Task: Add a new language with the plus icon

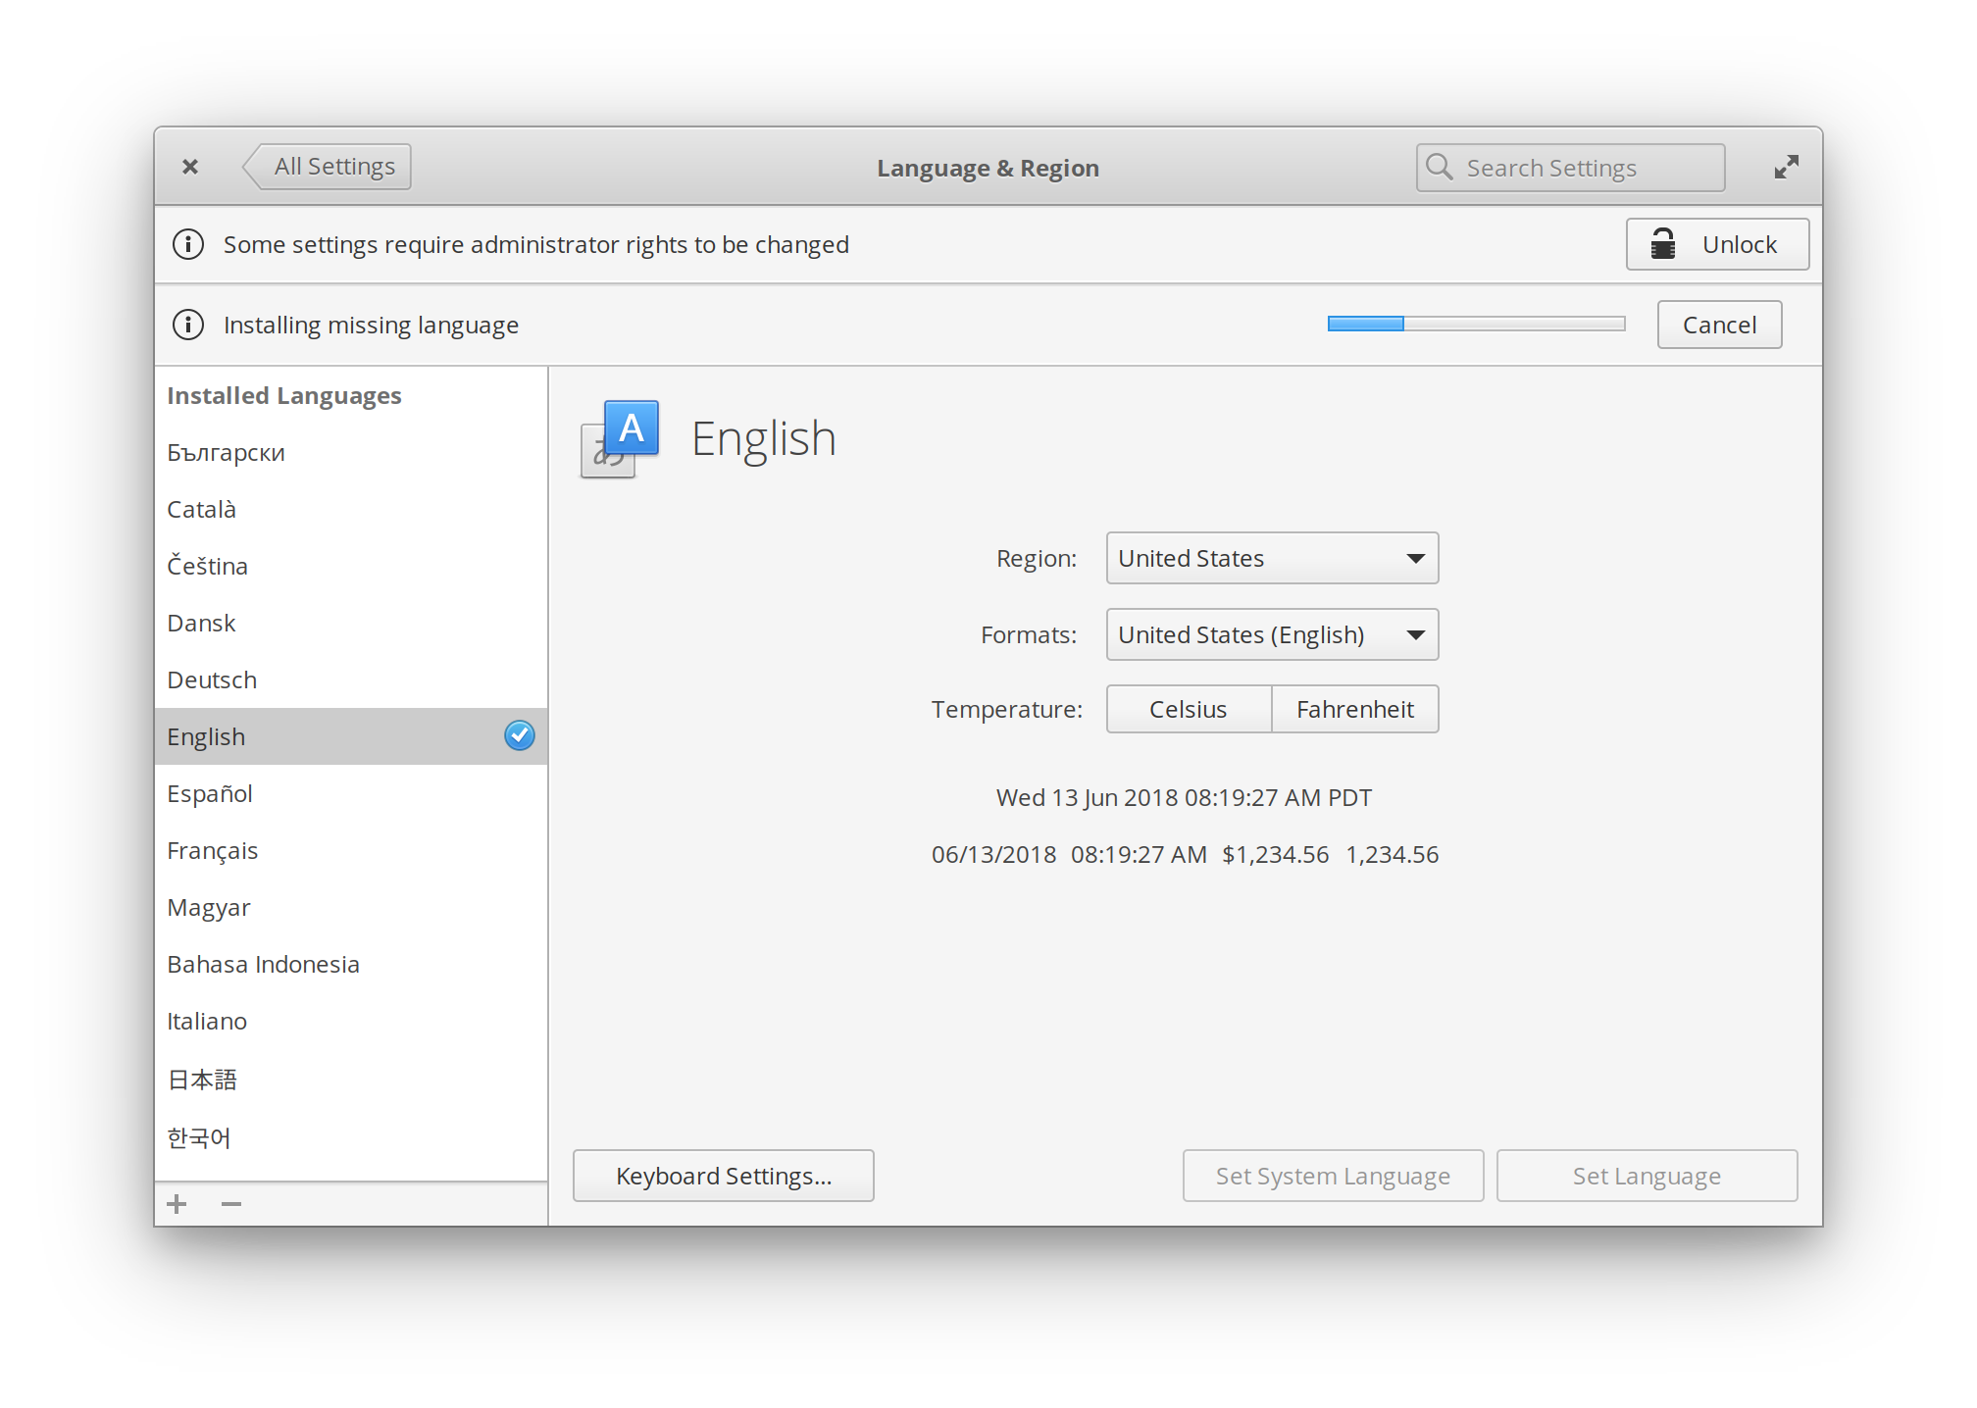Action: pyautogui.click(x=177, y=1203)
